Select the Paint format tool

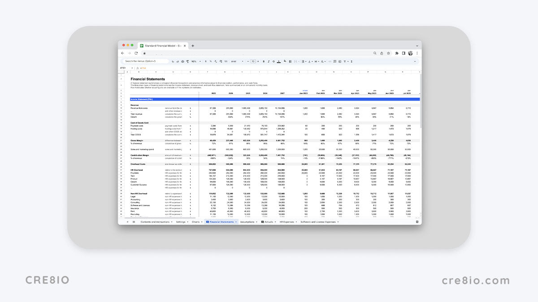click(187, 61)
